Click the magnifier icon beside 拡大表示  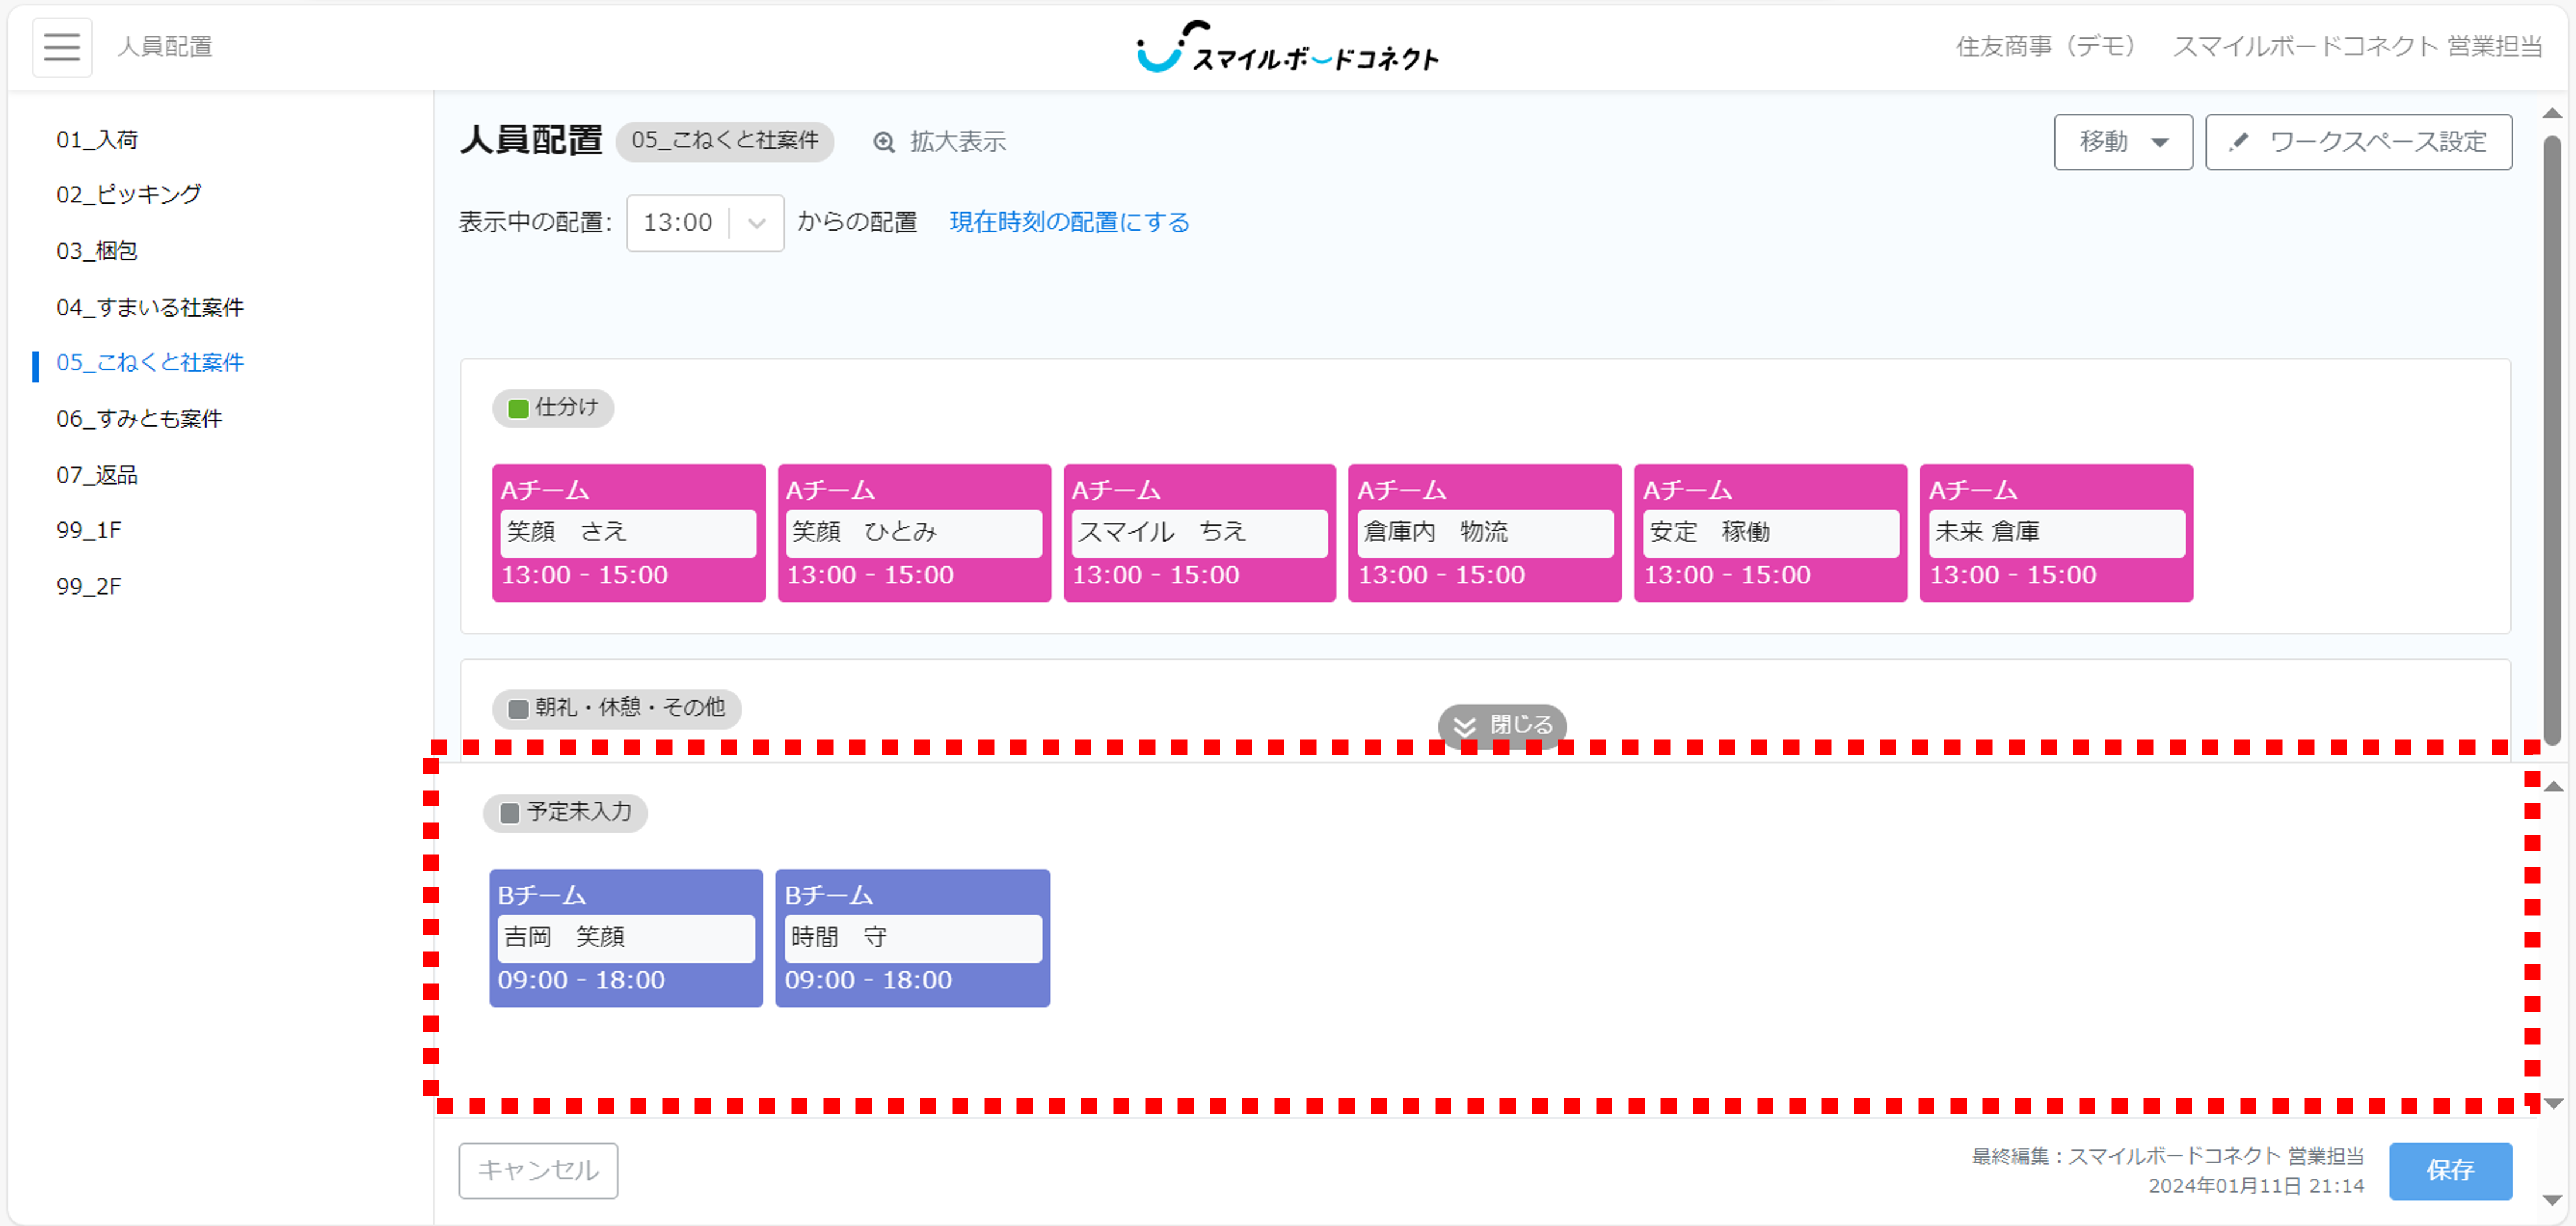click(x=884, y=142)
